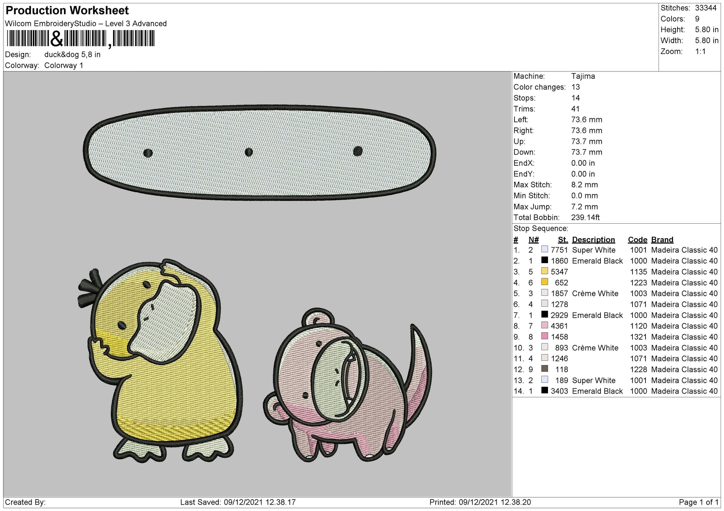
Task: Click the Wilcom EmbroideryStudio Level 3 Advanced text
Action: pyautogui.click(x=86, y=23)
